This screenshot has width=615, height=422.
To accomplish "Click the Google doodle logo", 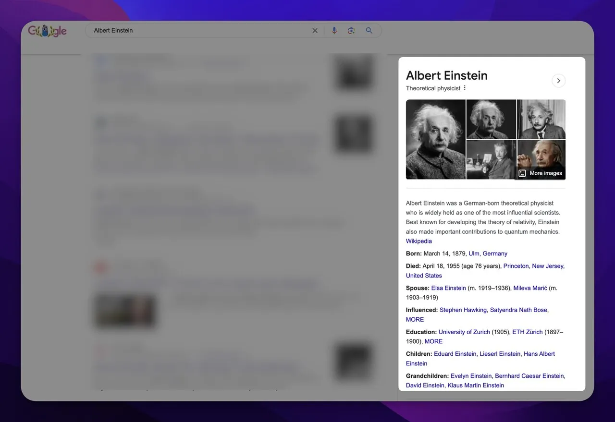I will click(x=47, y=31).
